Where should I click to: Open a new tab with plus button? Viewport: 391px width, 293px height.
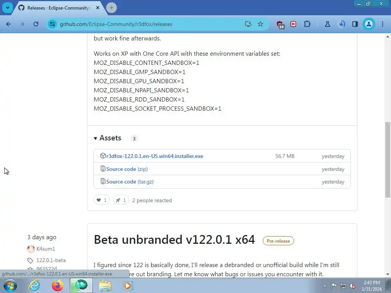[x=111, y=8]
